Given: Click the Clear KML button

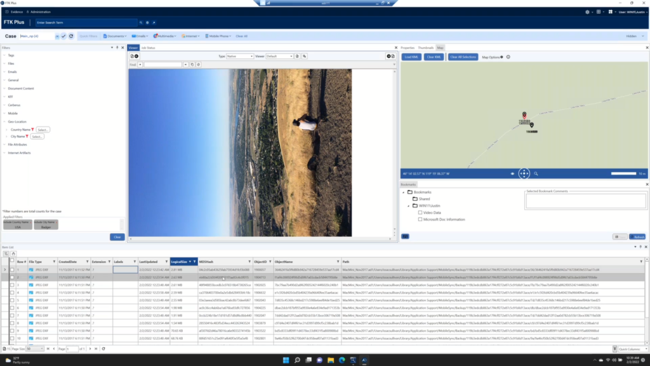Looking at the screenshot, I should tap(434, 57).
